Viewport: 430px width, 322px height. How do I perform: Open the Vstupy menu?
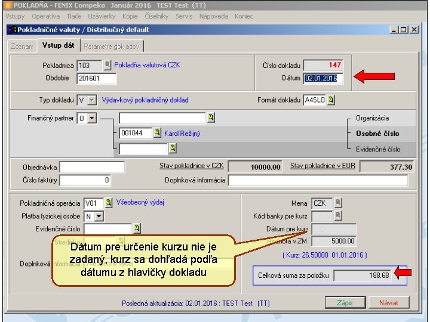(15, 17)
